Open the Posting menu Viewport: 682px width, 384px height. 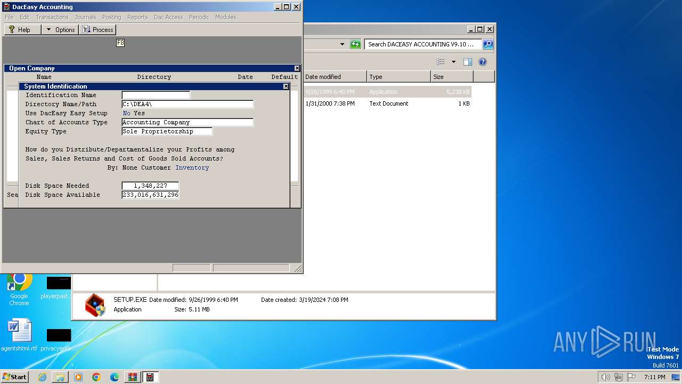[111, 17]
